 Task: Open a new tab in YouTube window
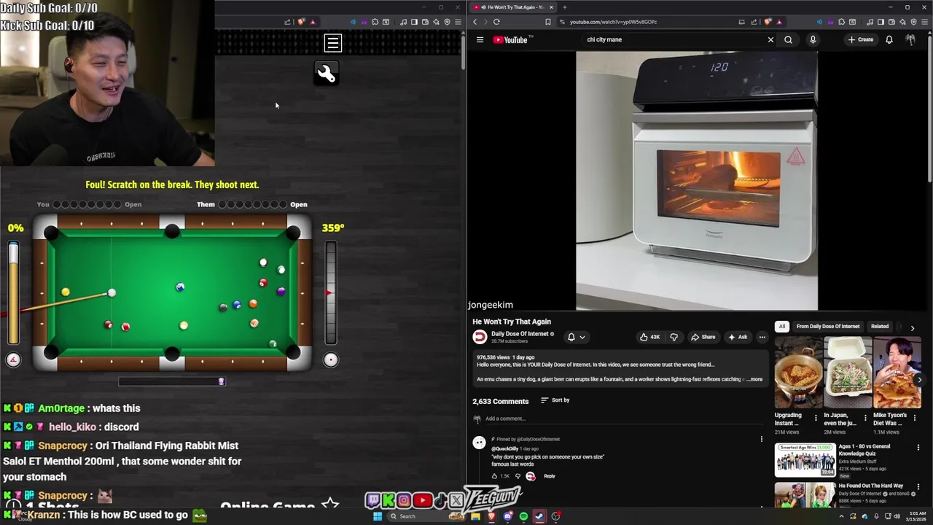click(x=564, y=7)
